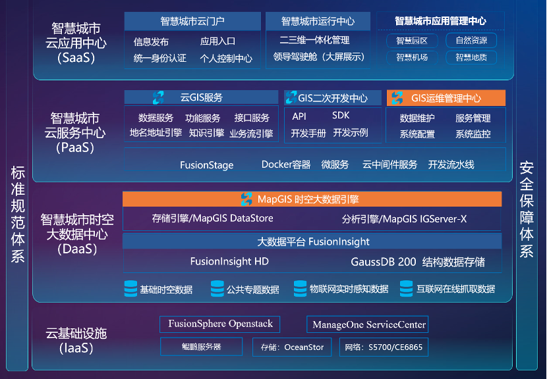Click the 云基础设施 (IaaS) label
547x379 pixels.
tap(76, 341)
